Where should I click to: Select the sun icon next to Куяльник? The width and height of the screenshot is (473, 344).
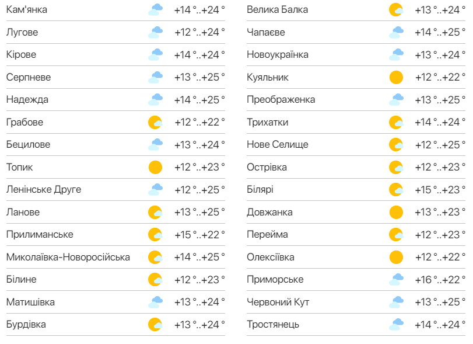click(394, 77)
